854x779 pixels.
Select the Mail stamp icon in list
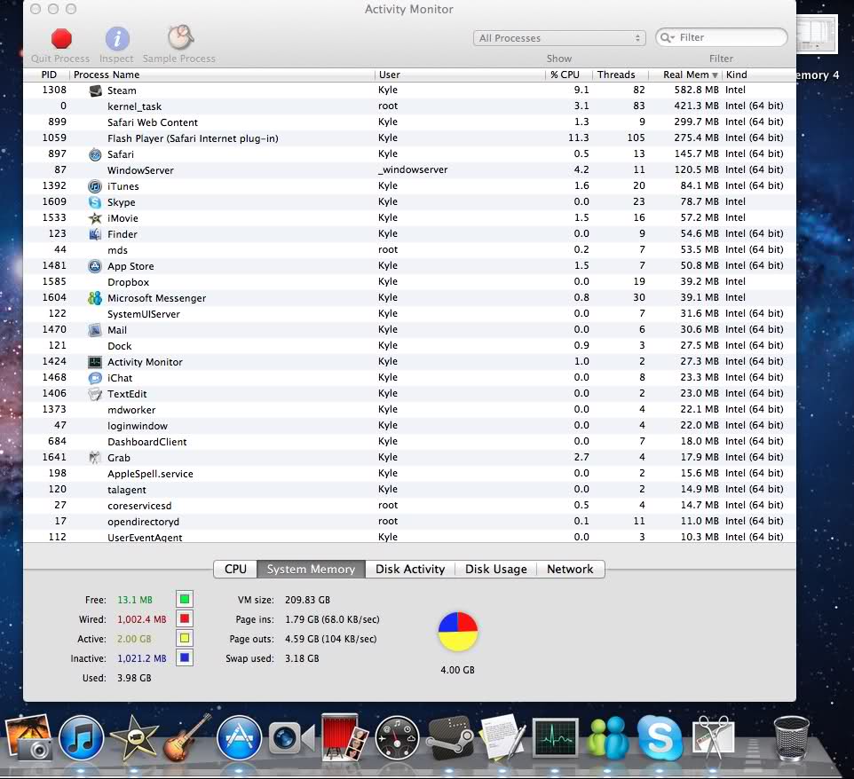coord(95,330)
